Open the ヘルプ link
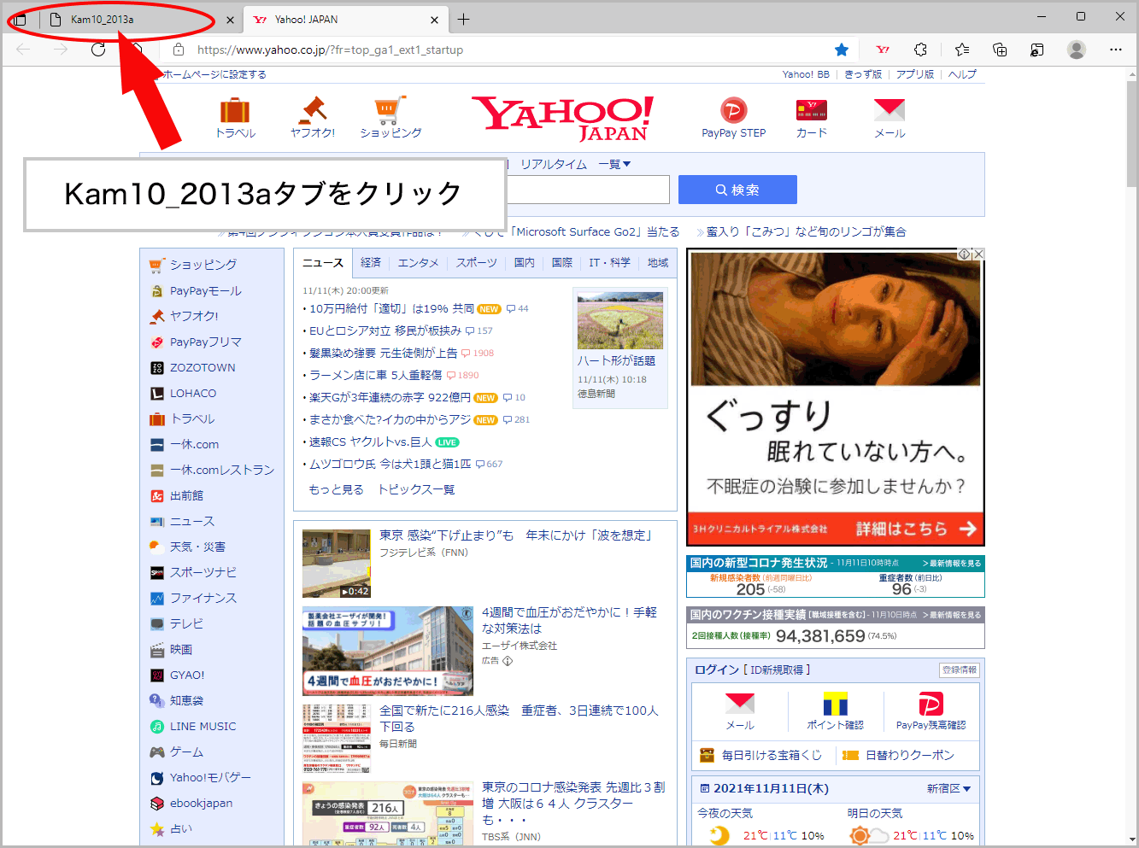Image resolution: width=1139 pixels, height=848 pixels. [x=962, y=74]
